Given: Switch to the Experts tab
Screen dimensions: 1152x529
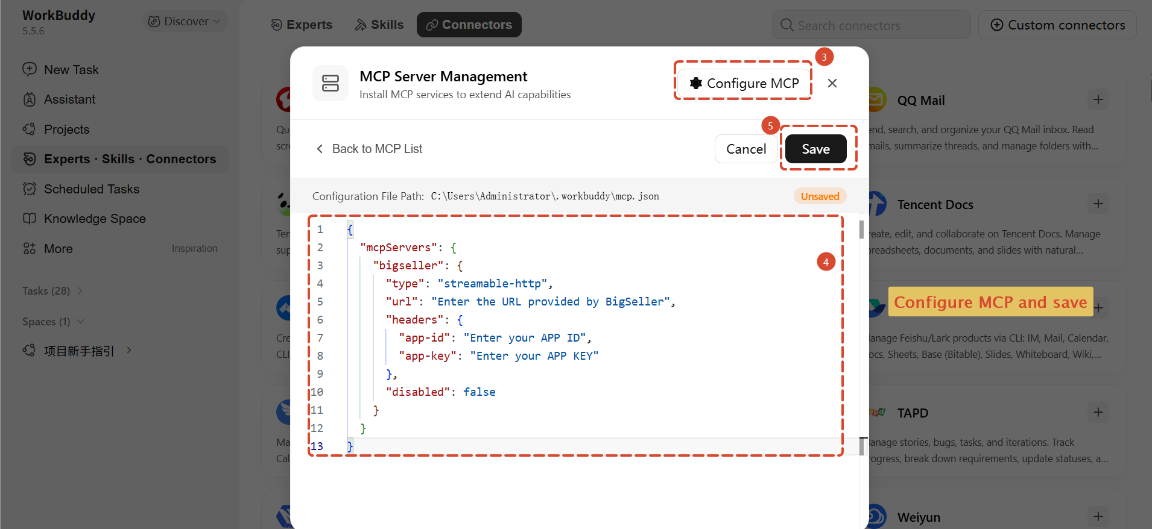Looking at the screenshot, I should click(302, 25).
